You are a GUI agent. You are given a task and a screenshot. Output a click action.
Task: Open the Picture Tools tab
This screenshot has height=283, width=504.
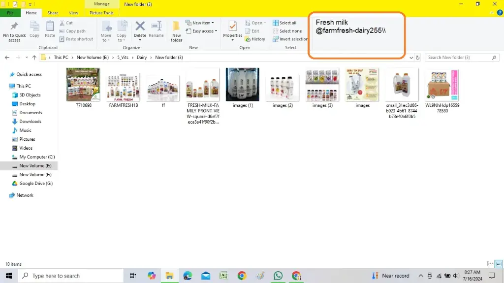(x=101, y=13)
